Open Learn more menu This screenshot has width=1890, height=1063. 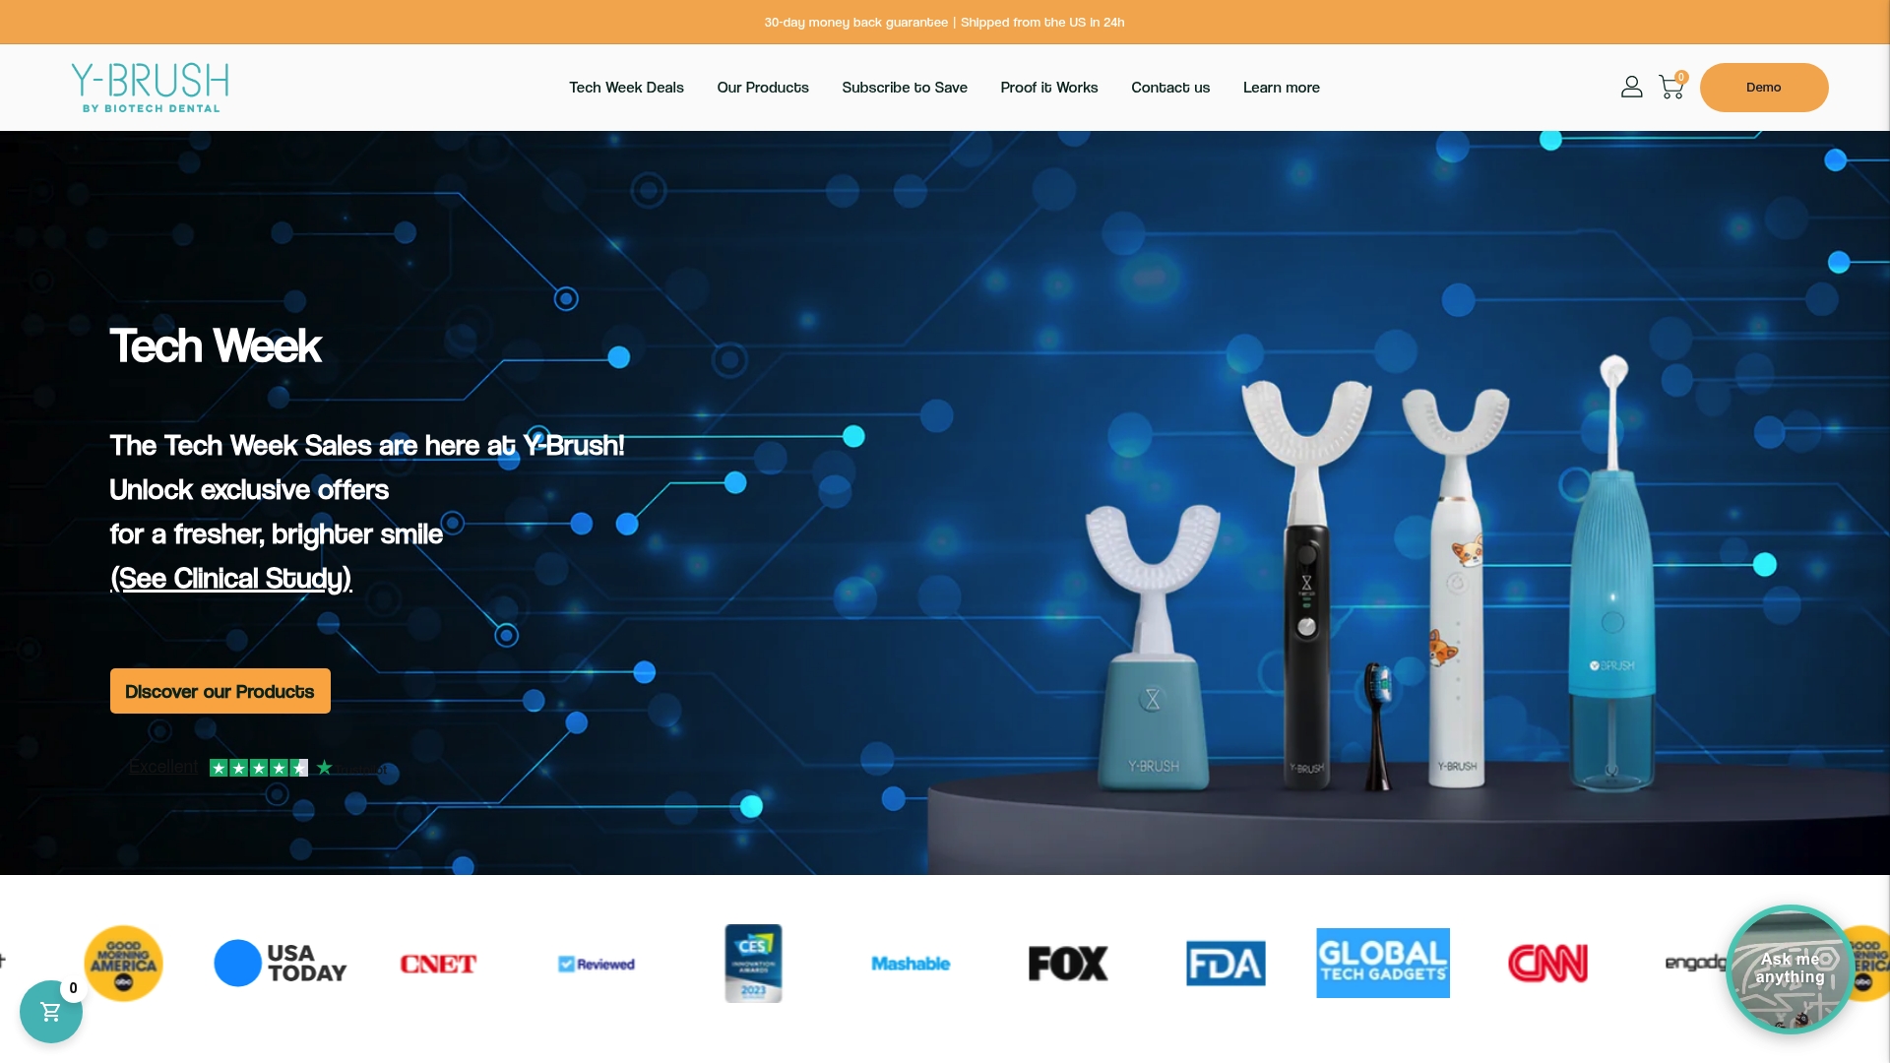(x=1282, y=88)
